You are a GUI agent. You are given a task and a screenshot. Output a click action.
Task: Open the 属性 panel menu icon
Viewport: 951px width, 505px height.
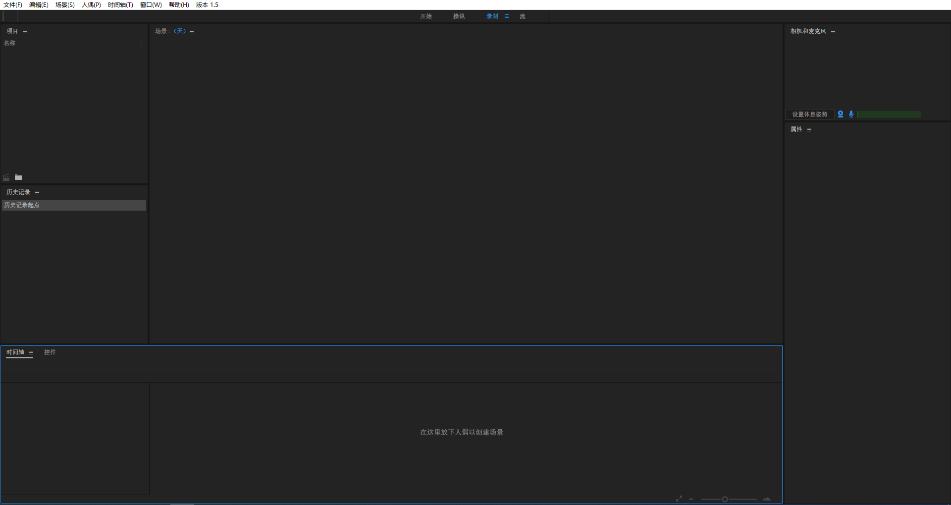[x=809, y=130]
